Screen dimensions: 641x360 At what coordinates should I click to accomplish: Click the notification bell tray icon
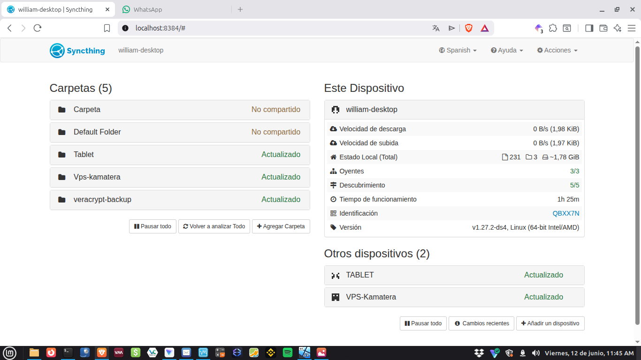click(x=522, y=352)
